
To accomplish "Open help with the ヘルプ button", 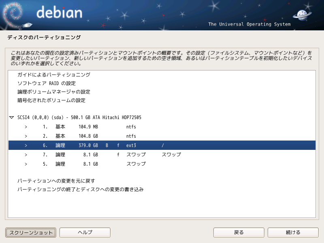I will pyautogui.click(x=85, y=232).
